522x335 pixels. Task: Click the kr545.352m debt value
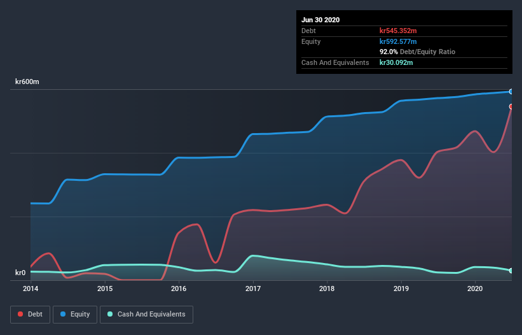pos(398,31)
